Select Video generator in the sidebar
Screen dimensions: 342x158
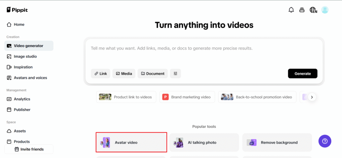click(29, 46)
